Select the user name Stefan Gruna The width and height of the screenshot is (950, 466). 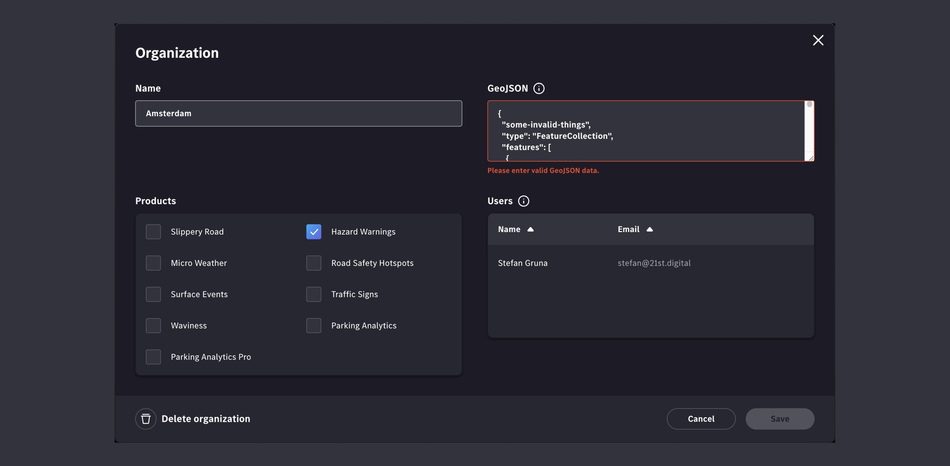tap(523, 263)
